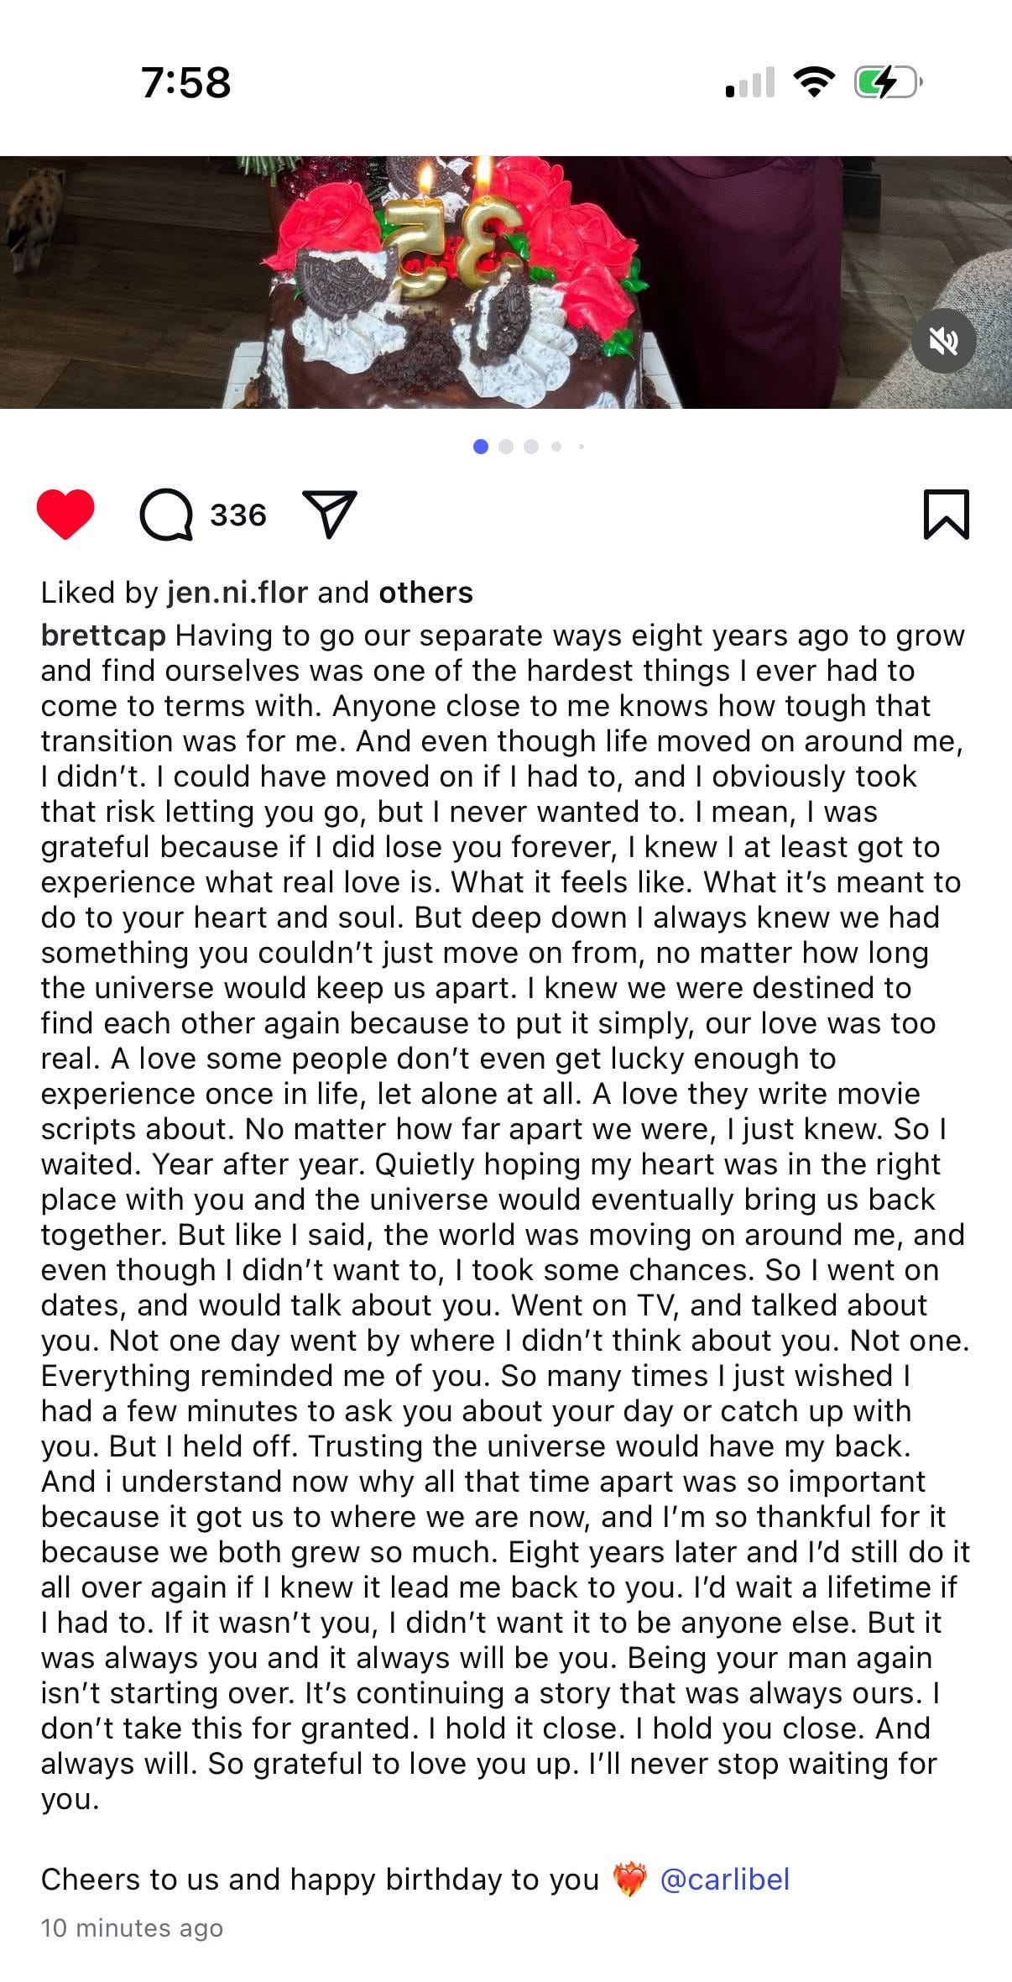The height and width of the screenshot is (1982, 1012).
Task: Unlike the post via red heart
Action: point(65,514)
